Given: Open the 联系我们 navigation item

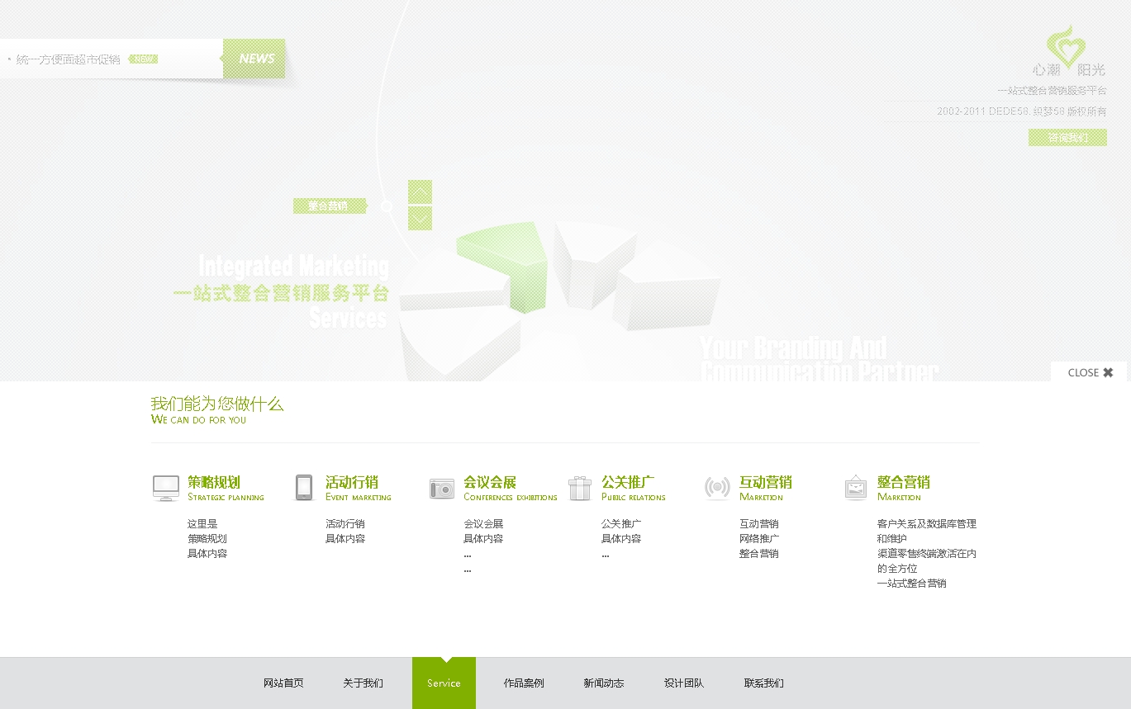Looking at the screenshot, I should (x=764, y=683).
